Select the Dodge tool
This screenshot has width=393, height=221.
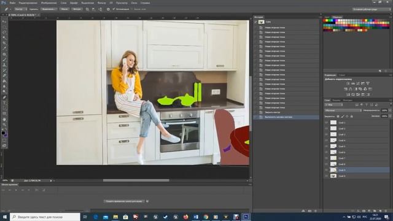[x=4, y=91]
